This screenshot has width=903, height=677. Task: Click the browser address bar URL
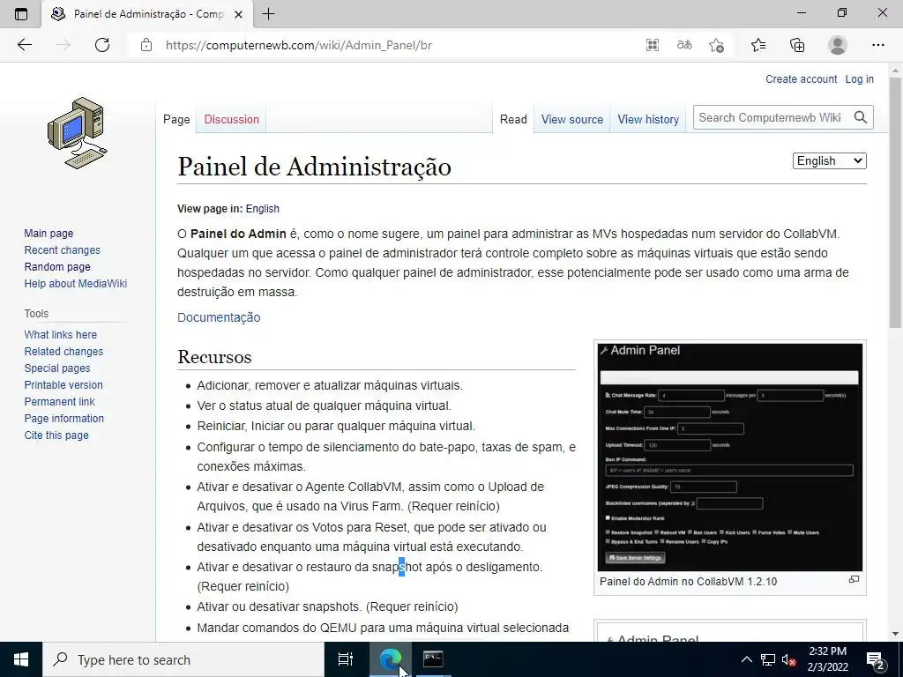[298, 45]
